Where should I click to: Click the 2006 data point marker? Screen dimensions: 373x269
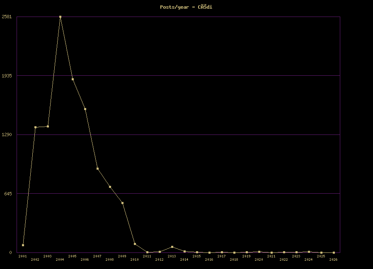(x=85, y=109)
